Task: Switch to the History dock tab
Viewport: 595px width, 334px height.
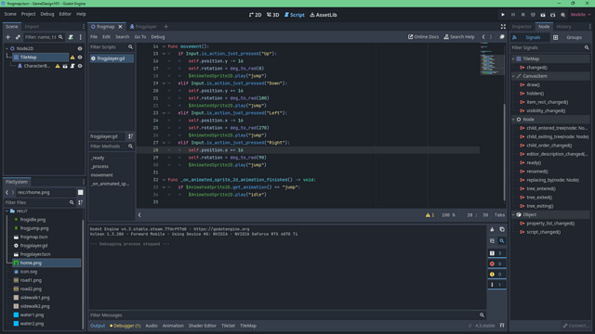Action: (x=563, y=27)
